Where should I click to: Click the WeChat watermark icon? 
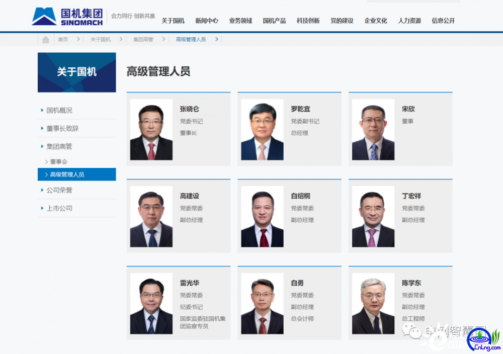tap(411, 331)
